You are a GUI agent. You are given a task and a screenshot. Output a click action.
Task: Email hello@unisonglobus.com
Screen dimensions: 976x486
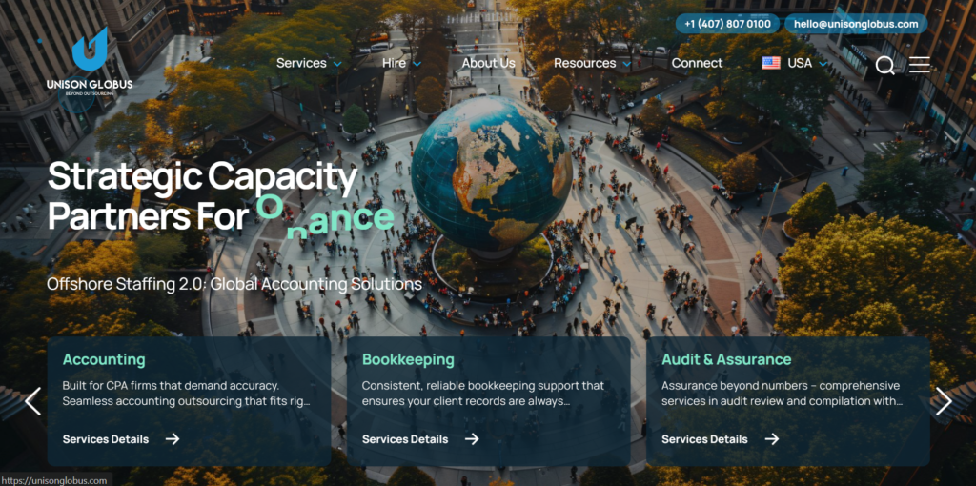tap(856, 24)
